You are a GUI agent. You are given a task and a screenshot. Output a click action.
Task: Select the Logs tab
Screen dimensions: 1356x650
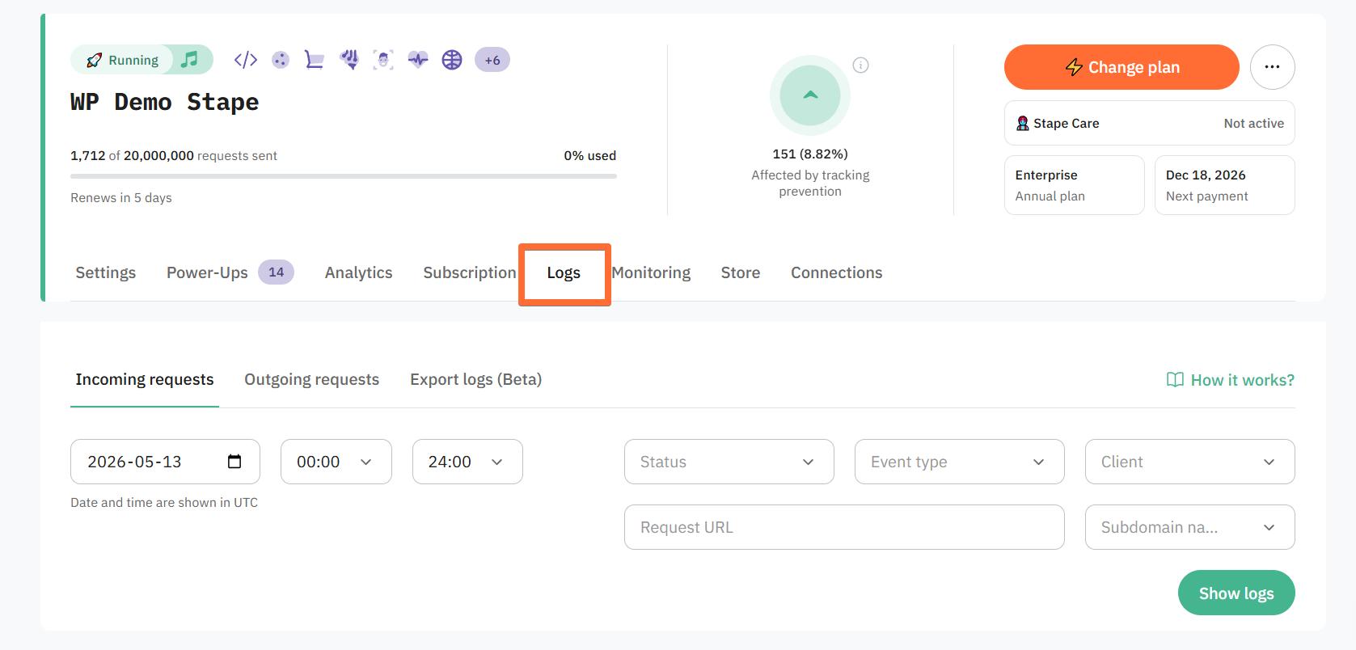(x=564, y=272)
